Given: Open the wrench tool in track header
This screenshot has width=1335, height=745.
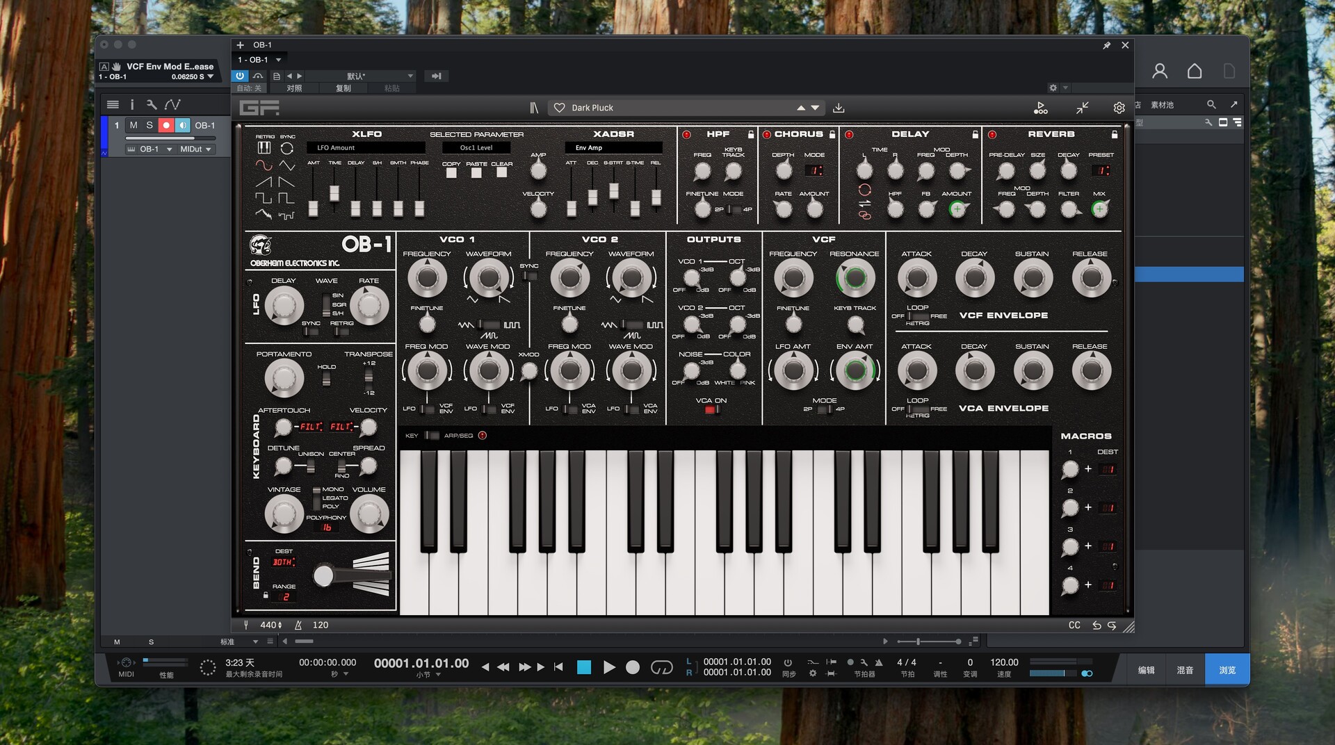Looking at the screenshot, I should (x=152, y=104).
